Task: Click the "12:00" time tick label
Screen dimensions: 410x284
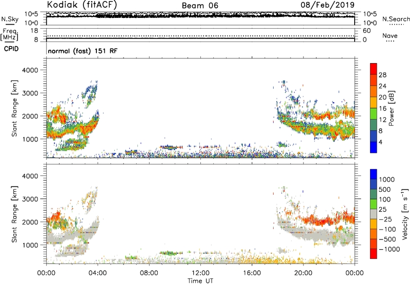Action: [200, 273]
